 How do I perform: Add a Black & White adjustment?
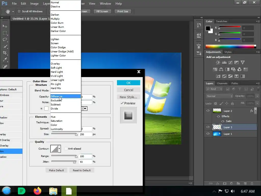click(x=227, y=69)
